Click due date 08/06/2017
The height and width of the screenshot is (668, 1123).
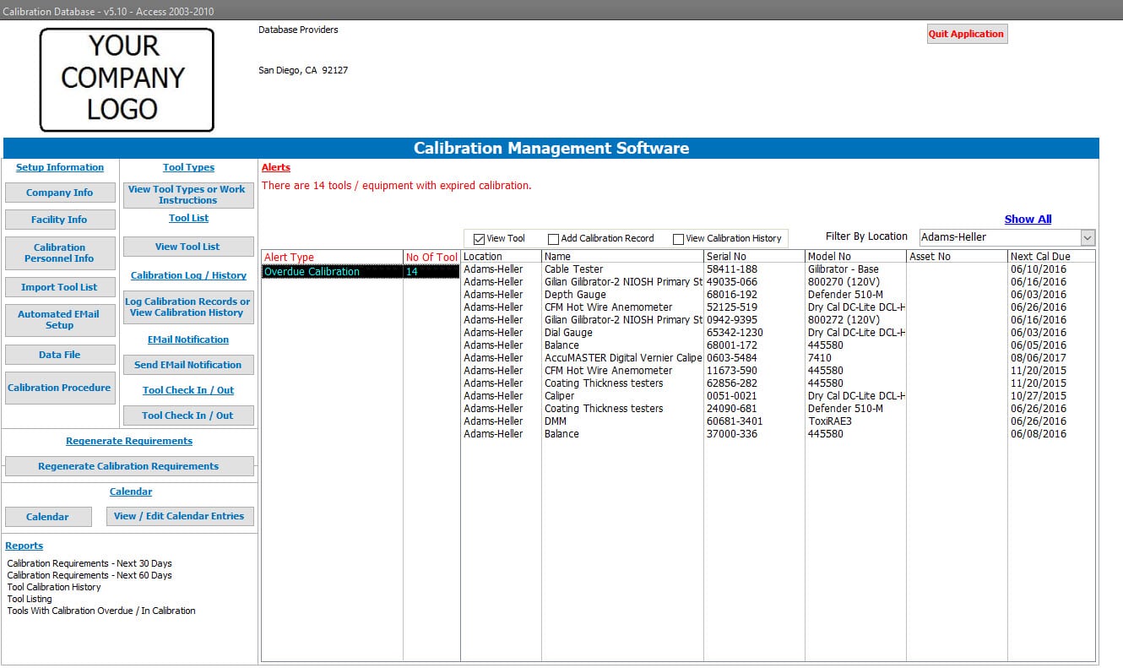click(x=1038, y=358)
